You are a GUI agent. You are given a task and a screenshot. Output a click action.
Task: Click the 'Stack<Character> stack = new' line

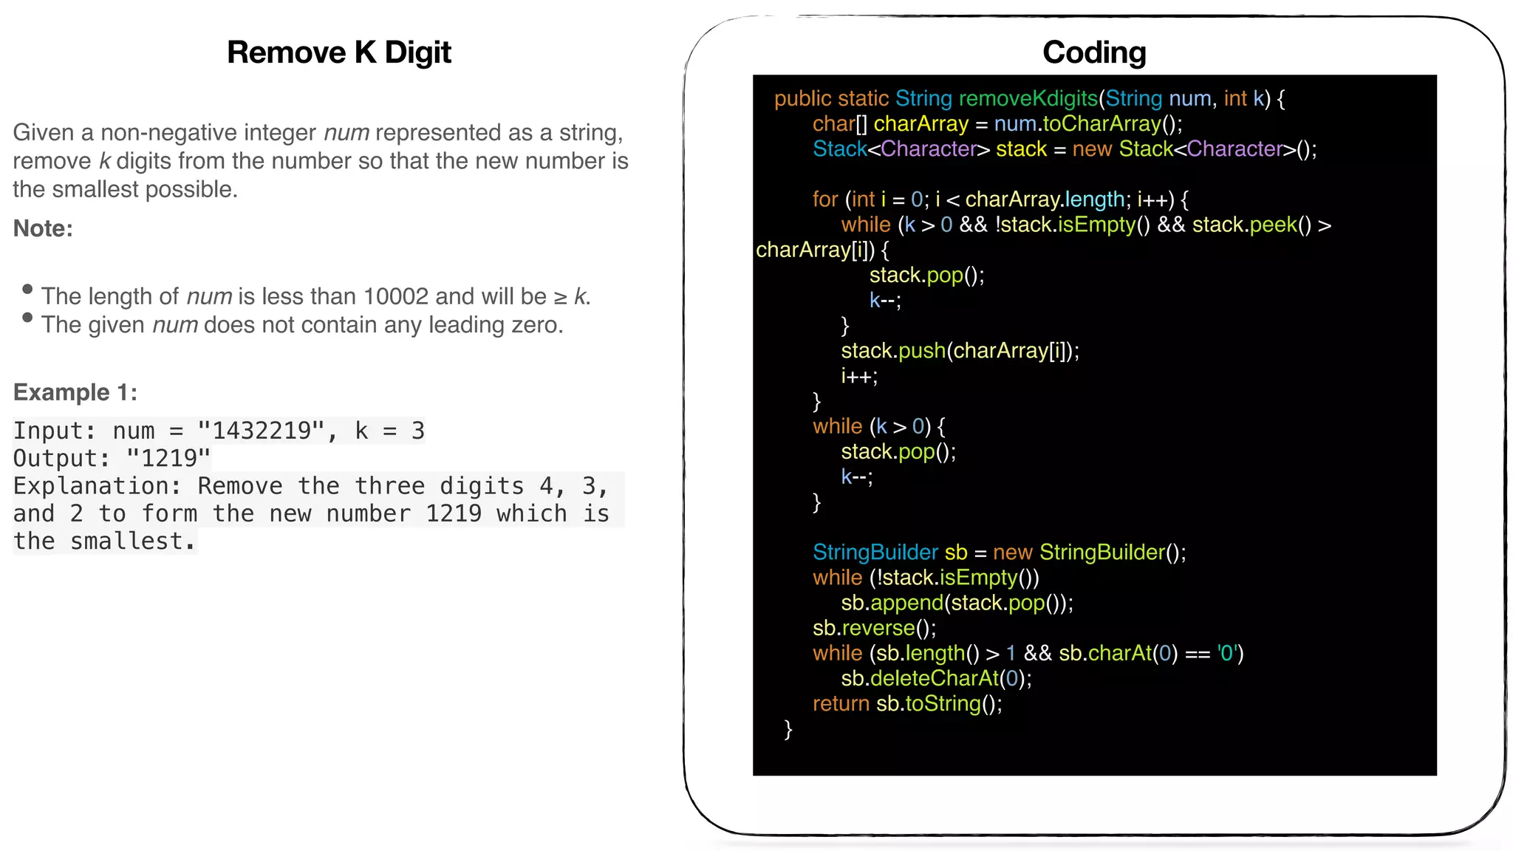pos(1065,149)
